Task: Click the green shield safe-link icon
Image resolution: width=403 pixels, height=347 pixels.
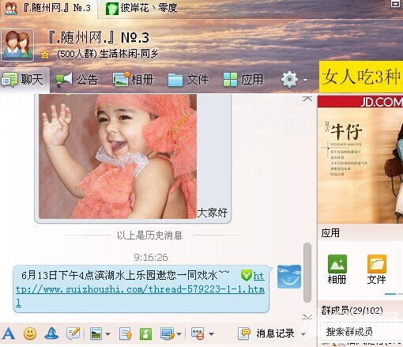Action: (246, 275)
